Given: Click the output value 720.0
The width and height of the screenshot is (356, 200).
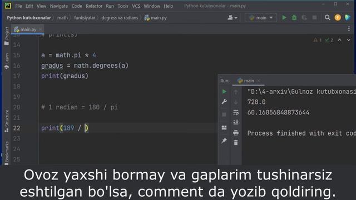Looking at the screenshot, I should point(256,102).
